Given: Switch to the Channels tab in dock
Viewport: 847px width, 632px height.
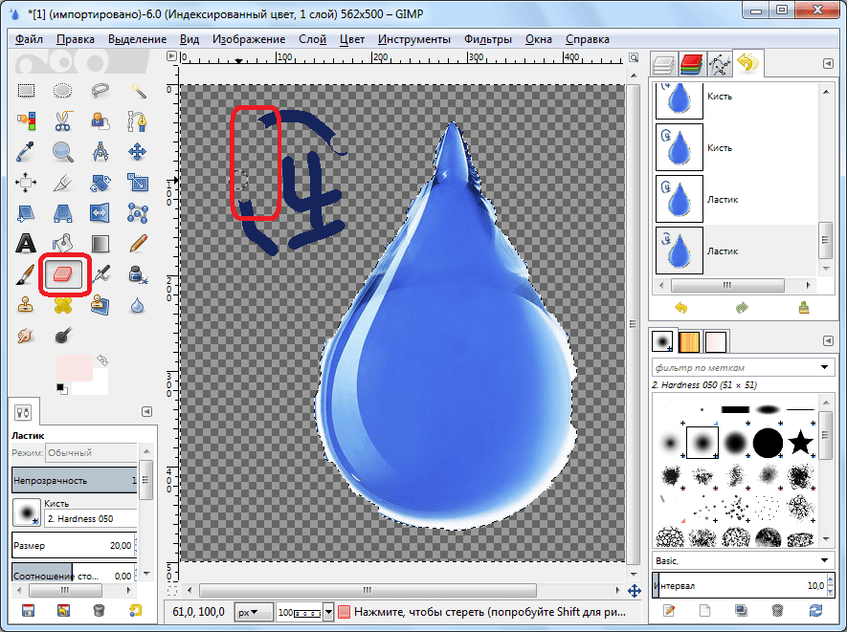Looking at the screenshot, I should pyautogui.click(x=690, y=65).
